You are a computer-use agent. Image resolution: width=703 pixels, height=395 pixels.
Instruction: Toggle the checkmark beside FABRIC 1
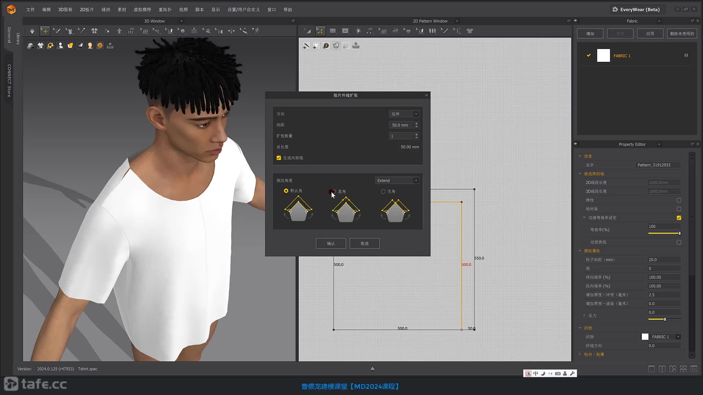click(589, 56)
